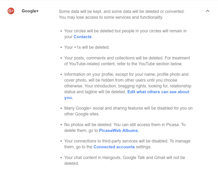This screenshot has width=218, height=169.
Task: Open the Contacts link
Action: click(x=82, y=37)
